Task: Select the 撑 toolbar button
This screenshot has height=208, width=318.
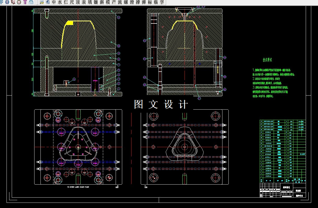Action: [138, 2]
